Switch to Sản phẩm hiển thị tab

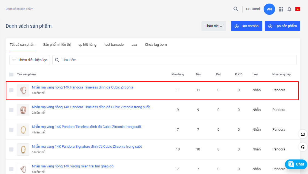click(57, 45)
